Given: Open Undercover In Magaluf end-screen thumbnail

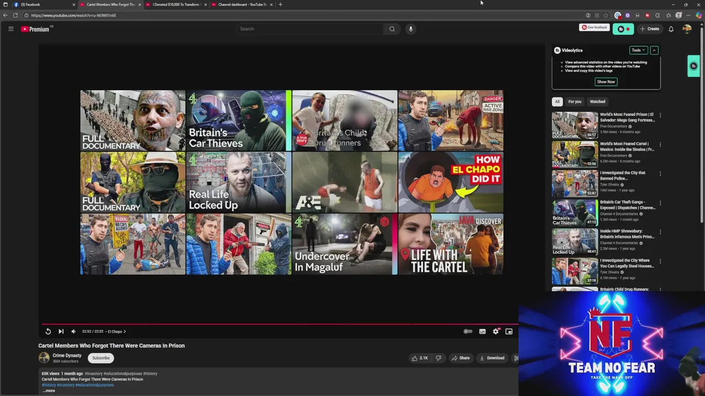Looking at the screenshot, I should [344, 244].
